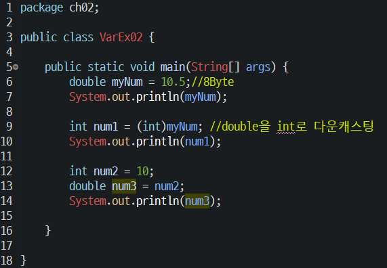Click the double keyword on line 6
The width and height of the screenshot is (387, 268).
point(87,82)
